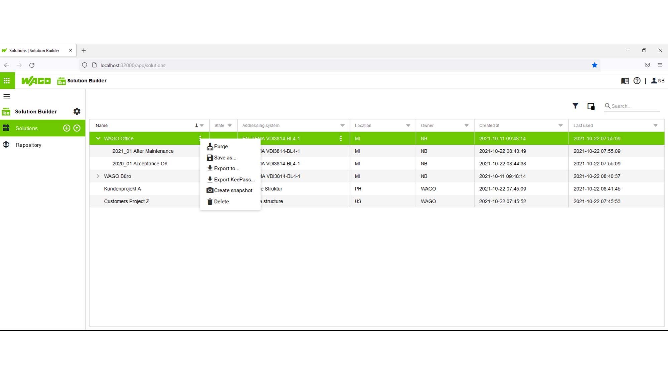This screenshot has width=668, height=375.
Task: Open Name column filter menu
Action: [x=202, y=126]
